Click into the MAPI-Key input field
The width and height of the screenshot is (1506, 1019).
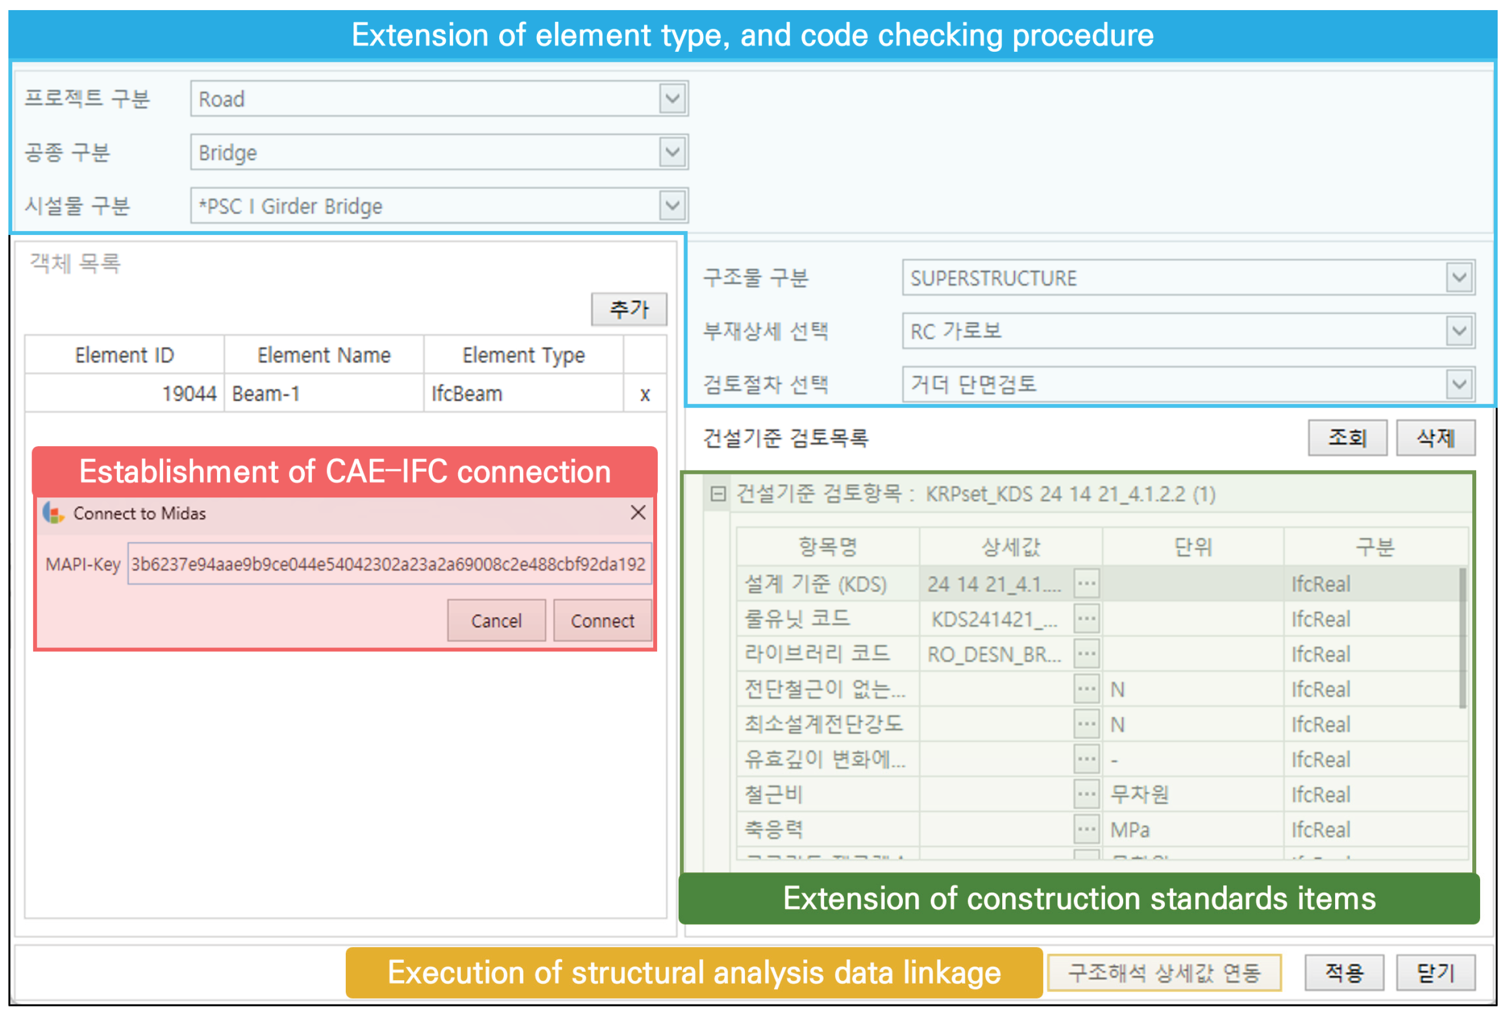pyautogui.click(x=389, y=564)
